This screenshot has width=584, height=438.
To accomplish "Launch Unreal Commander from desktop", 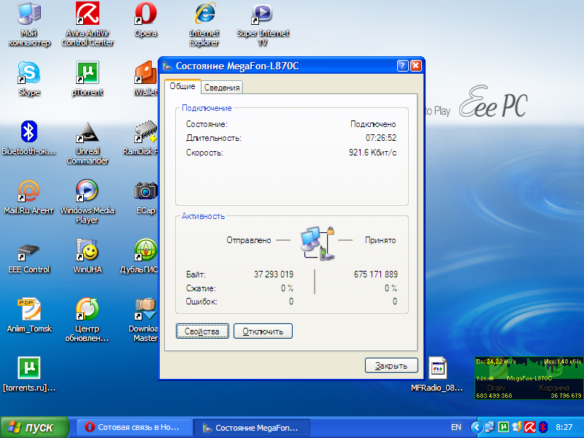I will pos(88,133).
